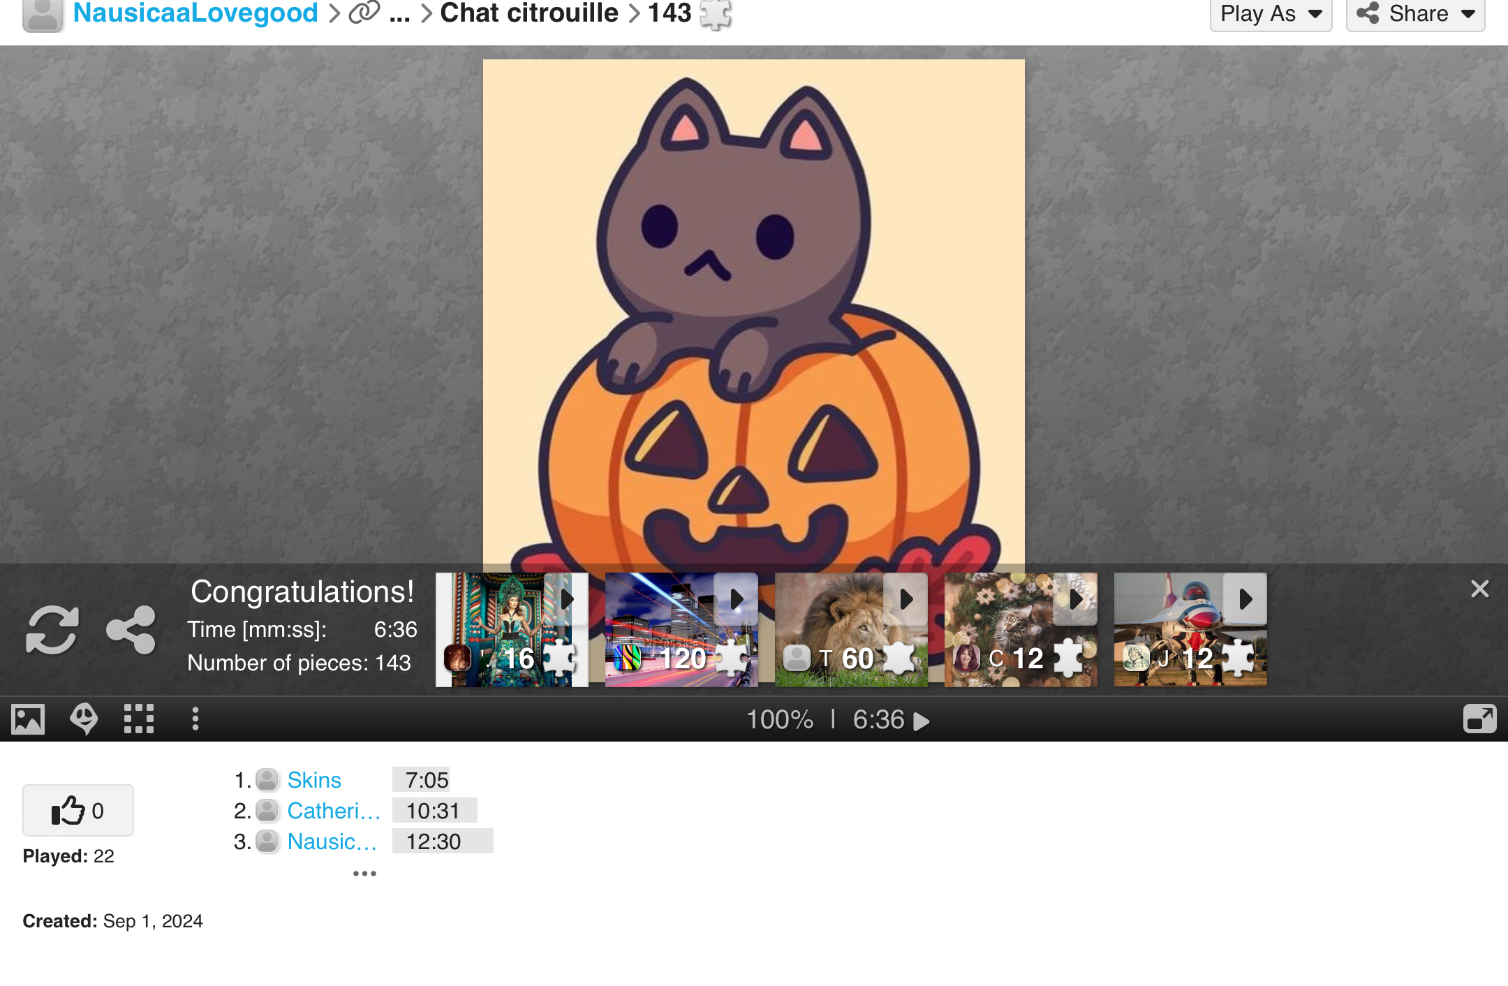1508x986 pixels.
Task: Toggle fullscreen mode icon
Action: coord(1479,719)
